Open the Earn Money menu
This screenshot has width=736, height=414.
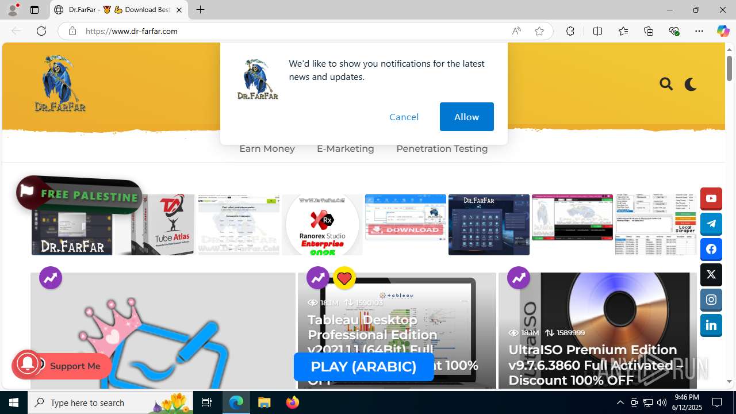tap(267, 148)
